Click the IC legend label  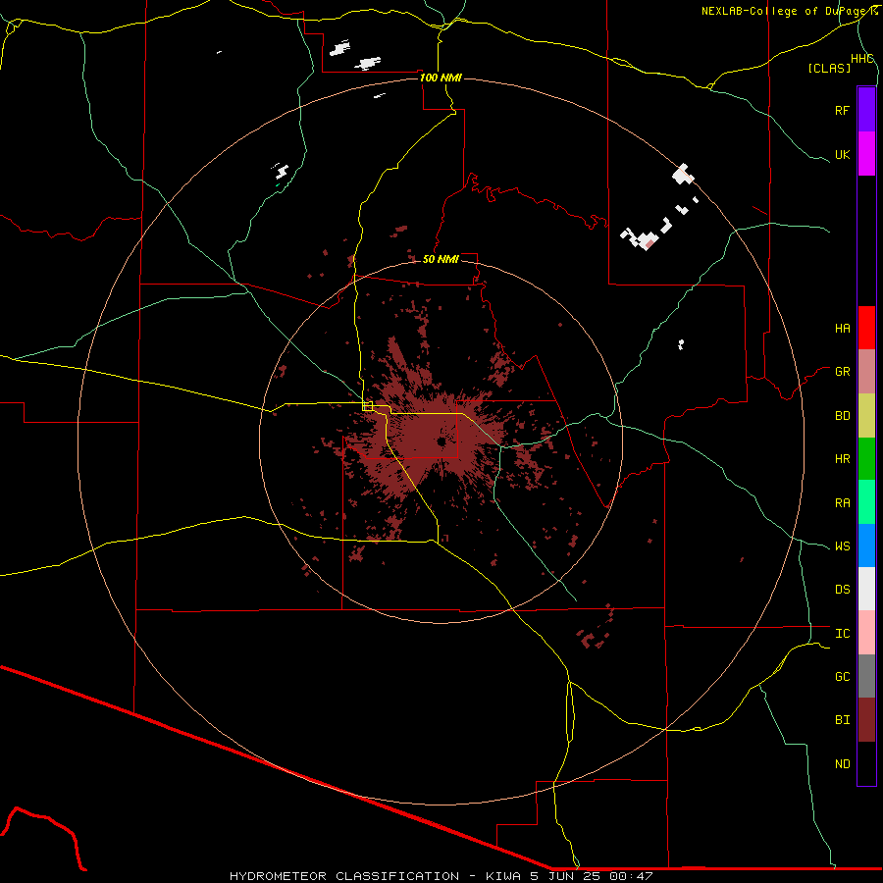(x=842, y=634)
